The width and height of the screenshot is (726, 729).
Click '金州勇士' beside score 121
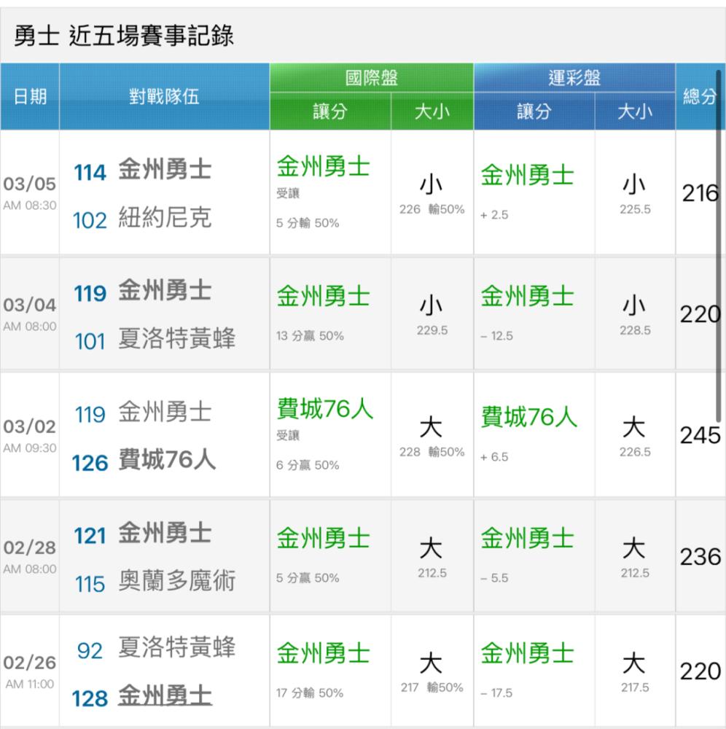165,533
